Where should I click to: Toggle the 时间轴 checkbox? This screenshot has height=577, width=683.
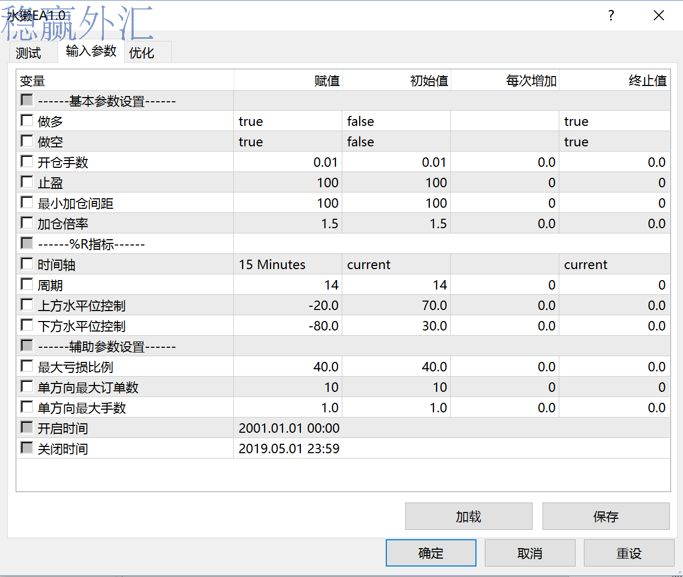coord(27,263)
